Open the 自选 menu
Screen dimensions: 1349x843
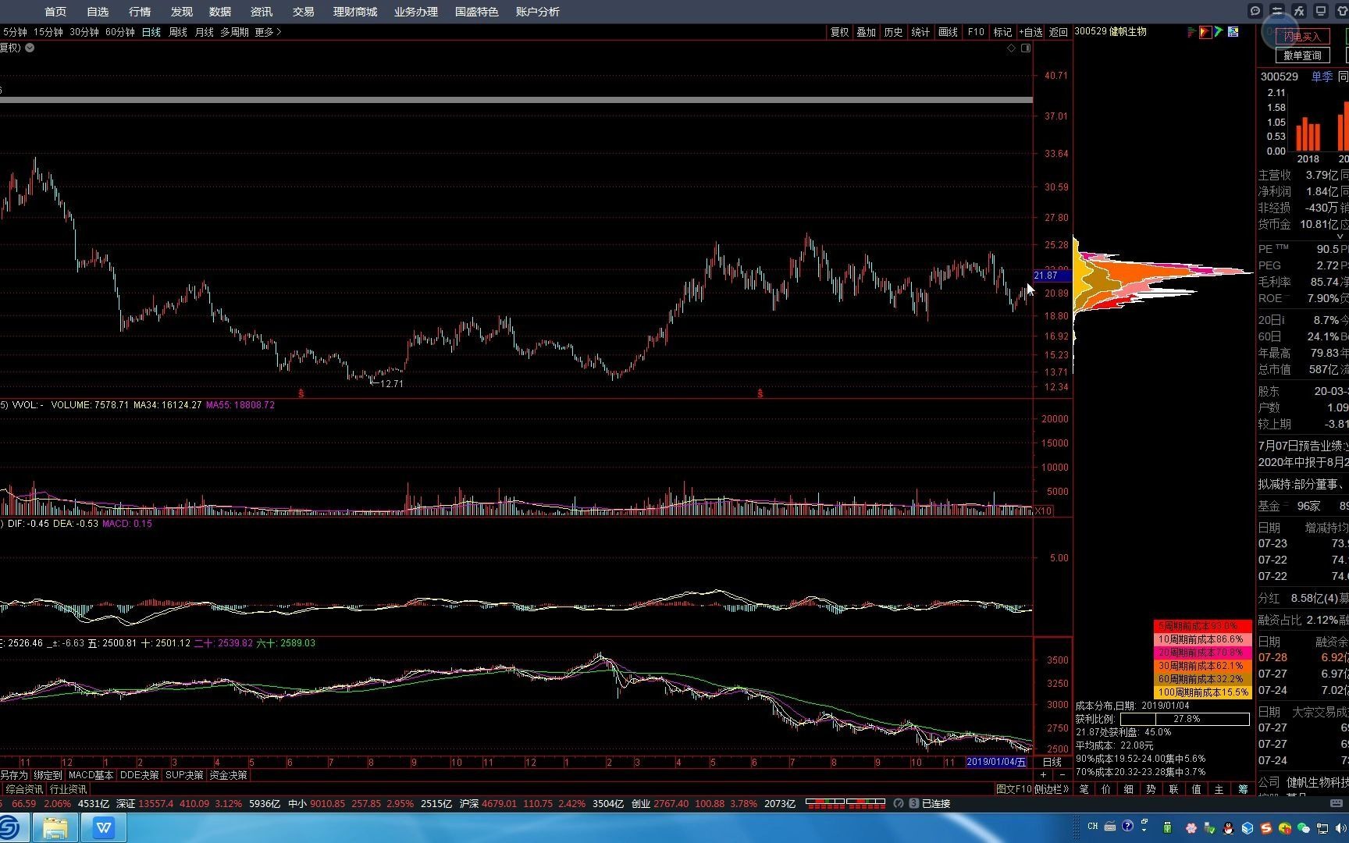tap(98, 12)
